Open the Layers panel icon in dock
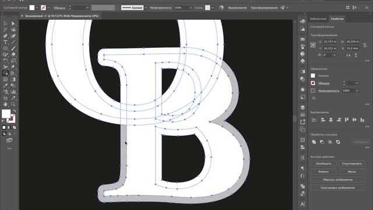The width and height of the screenshot is (373, 210). point(302,107)
